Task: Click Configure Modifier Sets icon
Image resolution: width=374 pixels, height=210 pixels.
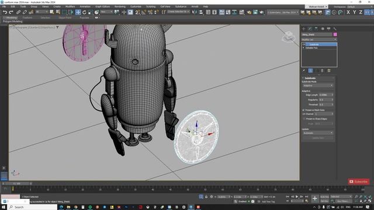Action: coord(329,71)
